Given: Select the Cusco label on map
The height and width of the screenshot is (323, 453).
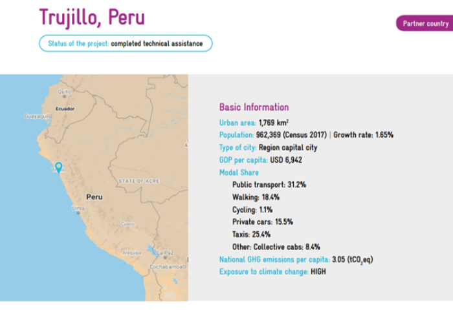Looking at the screenshot, I should point(127,224).
